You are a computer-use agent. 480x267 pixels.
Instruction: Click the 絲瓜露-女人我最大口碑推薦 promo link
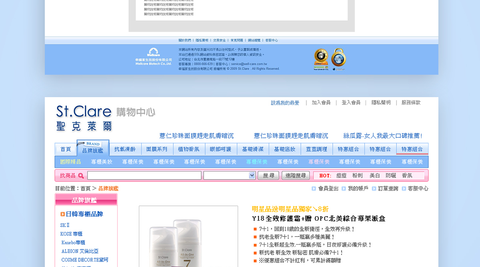coord(383,136)
